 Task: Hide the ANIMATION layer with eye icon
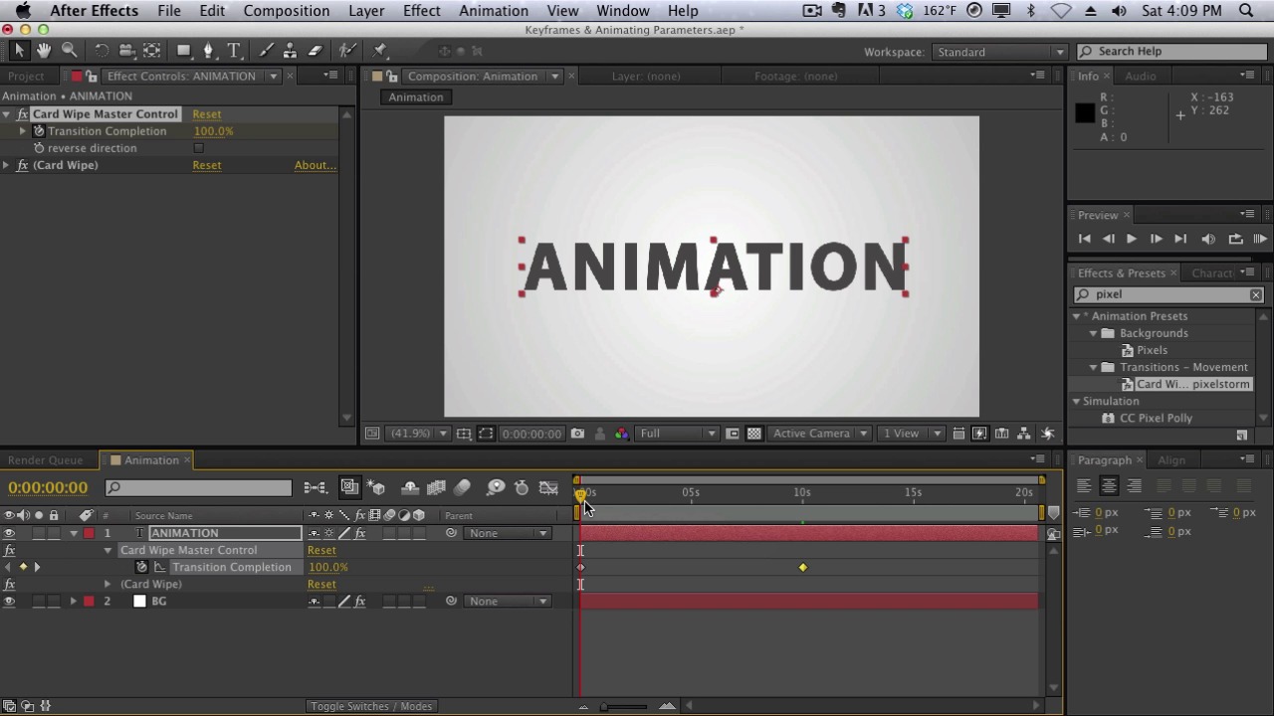(9, 533)
